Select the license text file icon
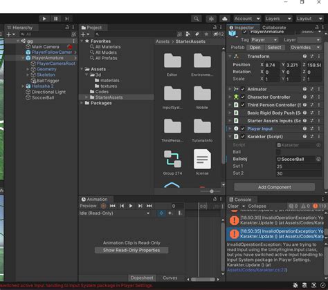This screenshot has height=290, width=328. click(x=202, y=159)
